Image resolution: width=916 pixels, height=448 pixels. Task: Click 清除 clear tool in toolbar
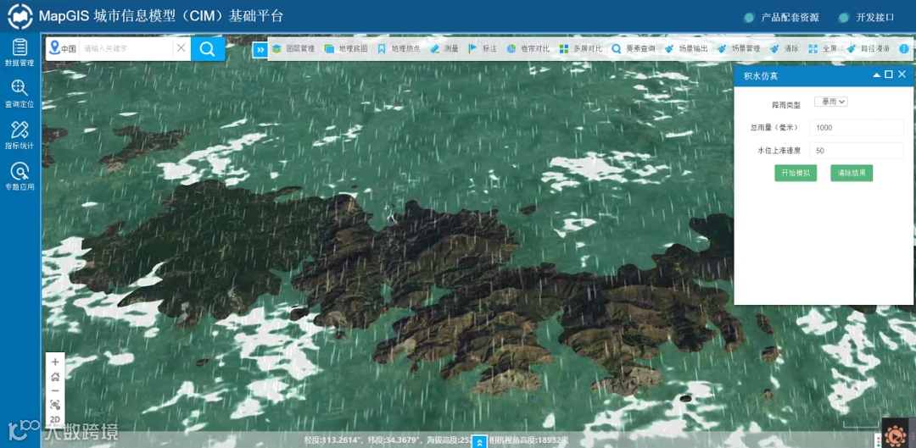(784, 50)
